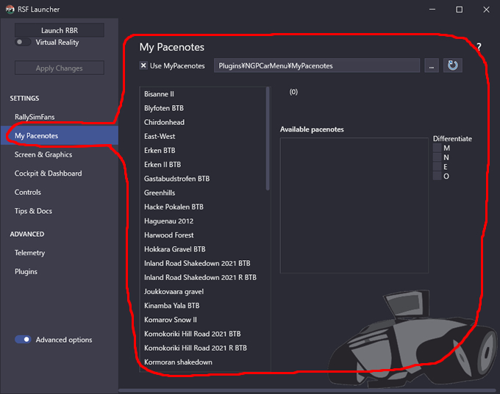
Task: Open the help question mark icon
Action: (x=479, y=47)
